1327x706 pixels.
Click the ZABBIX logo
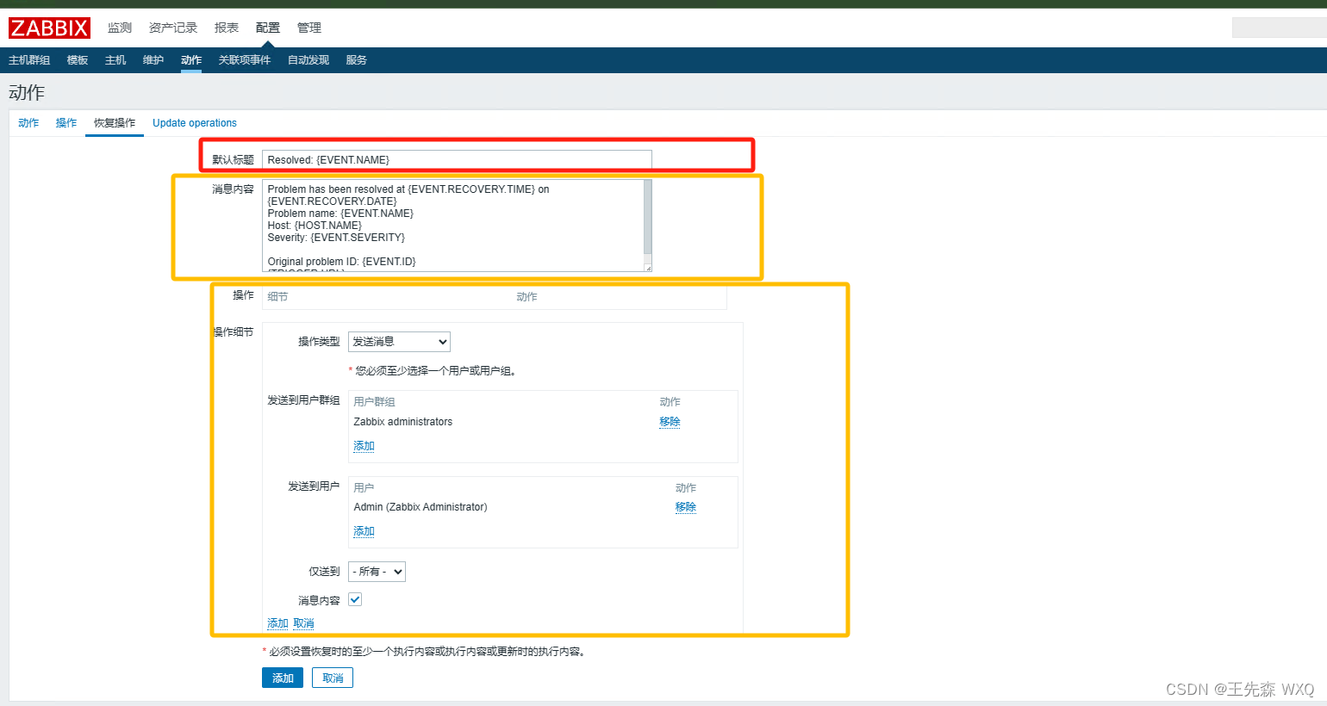point(49,28)
